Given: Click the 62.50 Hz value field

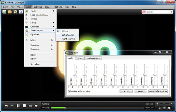Looking at the screenshot, I should click(83, 87).
